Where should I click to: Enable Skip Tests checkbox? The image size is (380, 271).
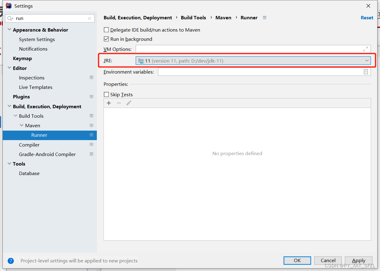pos(106,94)
